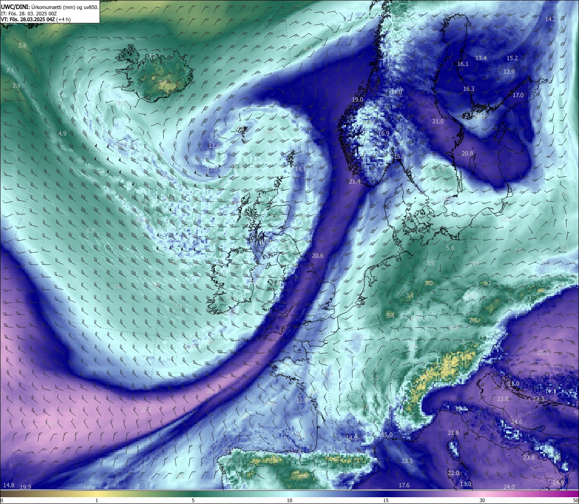Click the 7.1 value near the left edge
This screenshot has width=579, height=504.
10,71
